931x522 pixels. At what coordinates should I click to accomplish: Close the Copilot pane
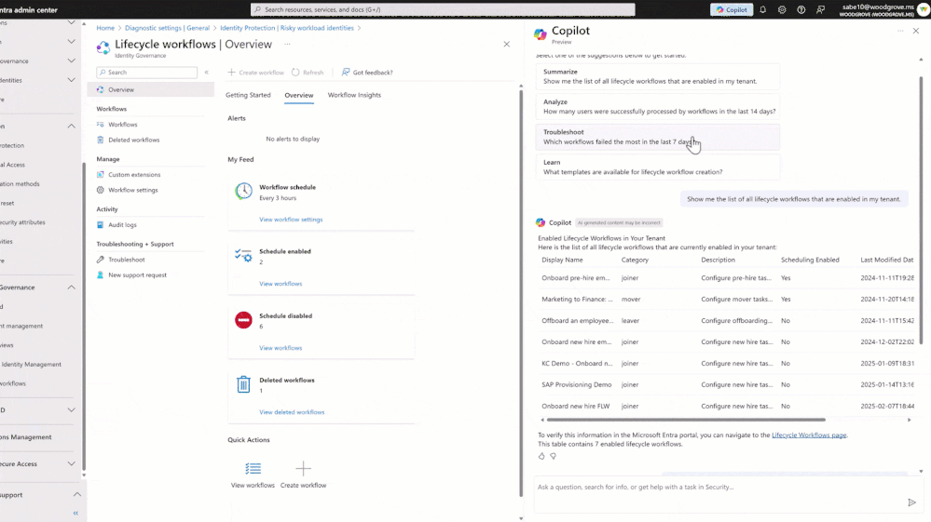click(915, 31)
